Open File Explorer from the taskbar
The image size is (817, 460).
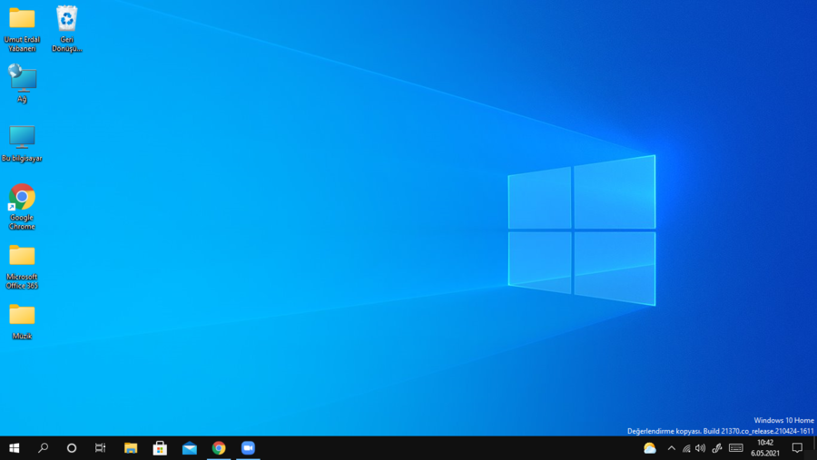131,448
